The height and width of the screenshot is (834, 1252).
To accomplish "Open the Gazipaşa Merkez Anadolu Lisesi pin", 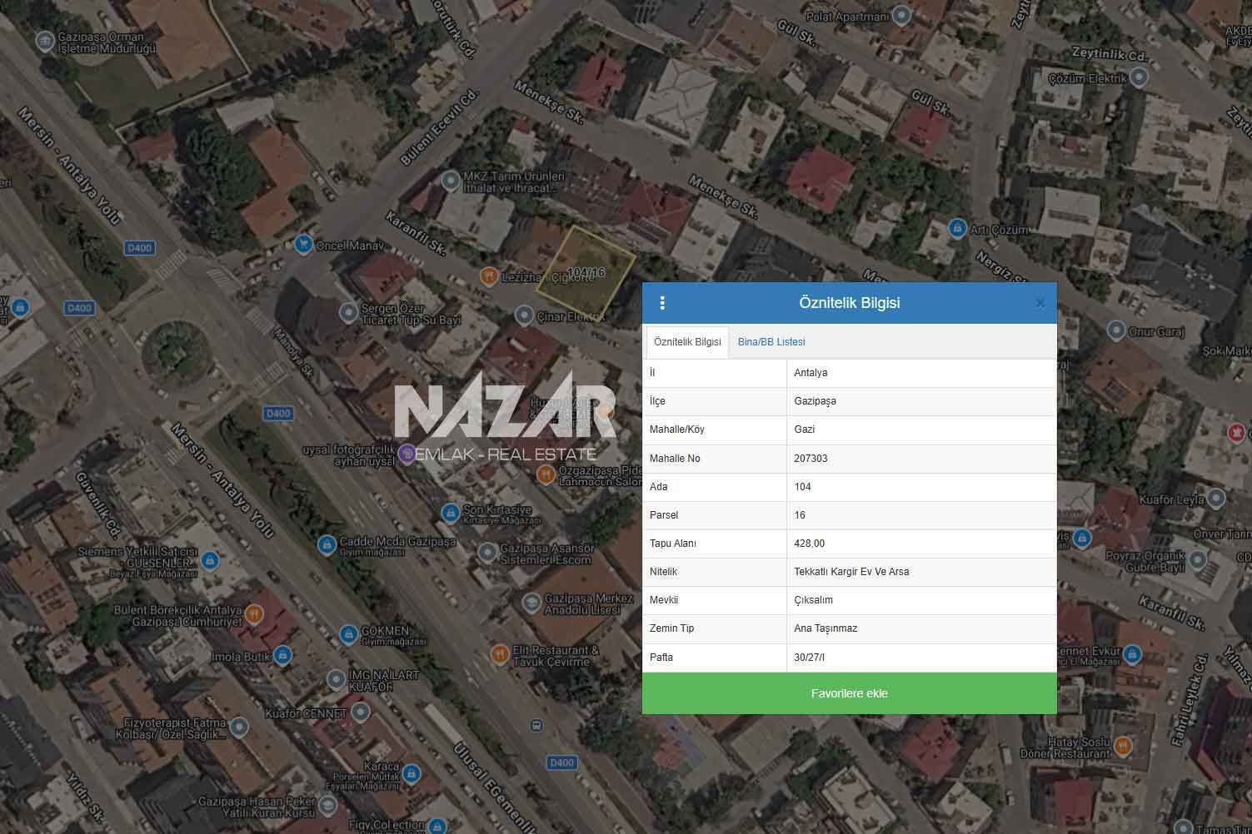I will point(531,603).
